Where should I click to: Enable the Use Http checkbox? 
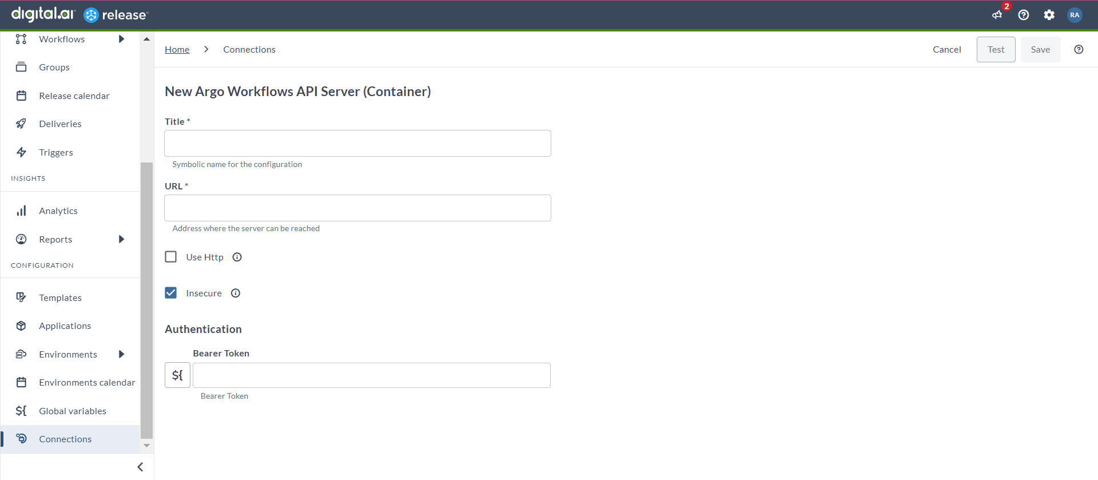coord(171,257)
